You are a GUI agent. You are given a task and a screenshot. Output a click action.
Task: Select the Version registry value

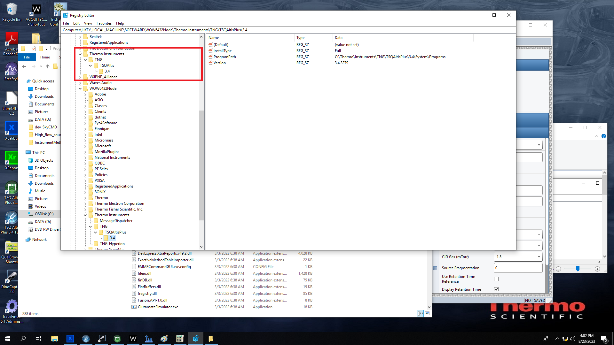click(219, 63)
